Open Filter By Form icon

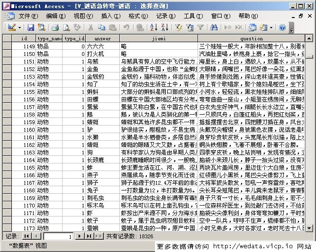point(190,27)
